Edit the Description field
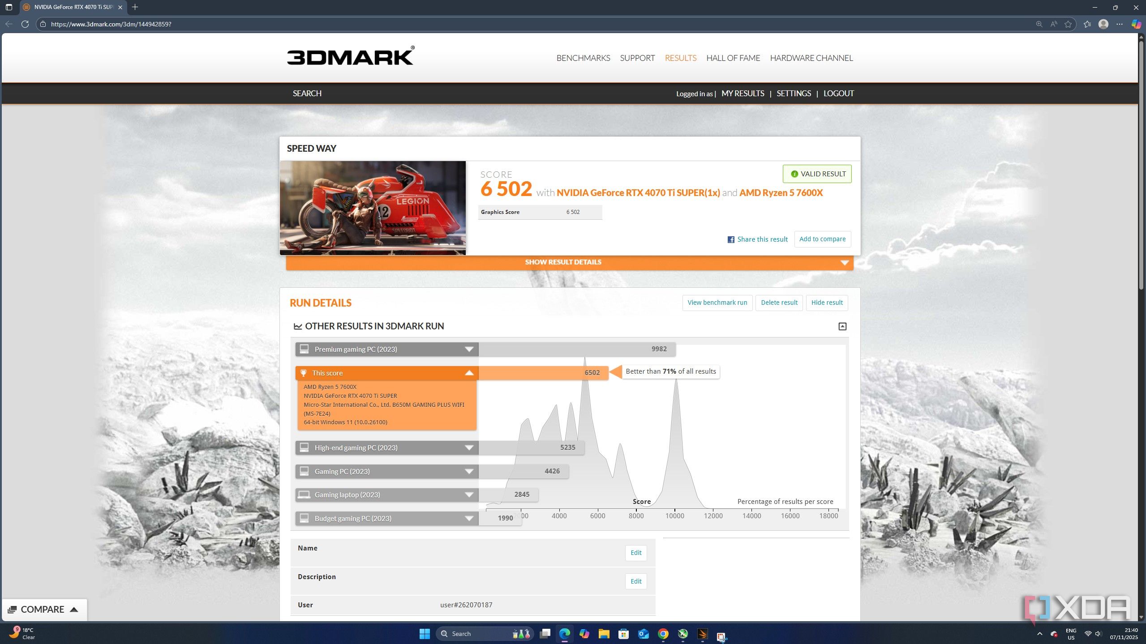The height and width of the screenshot is (644, 1146). 636,581
